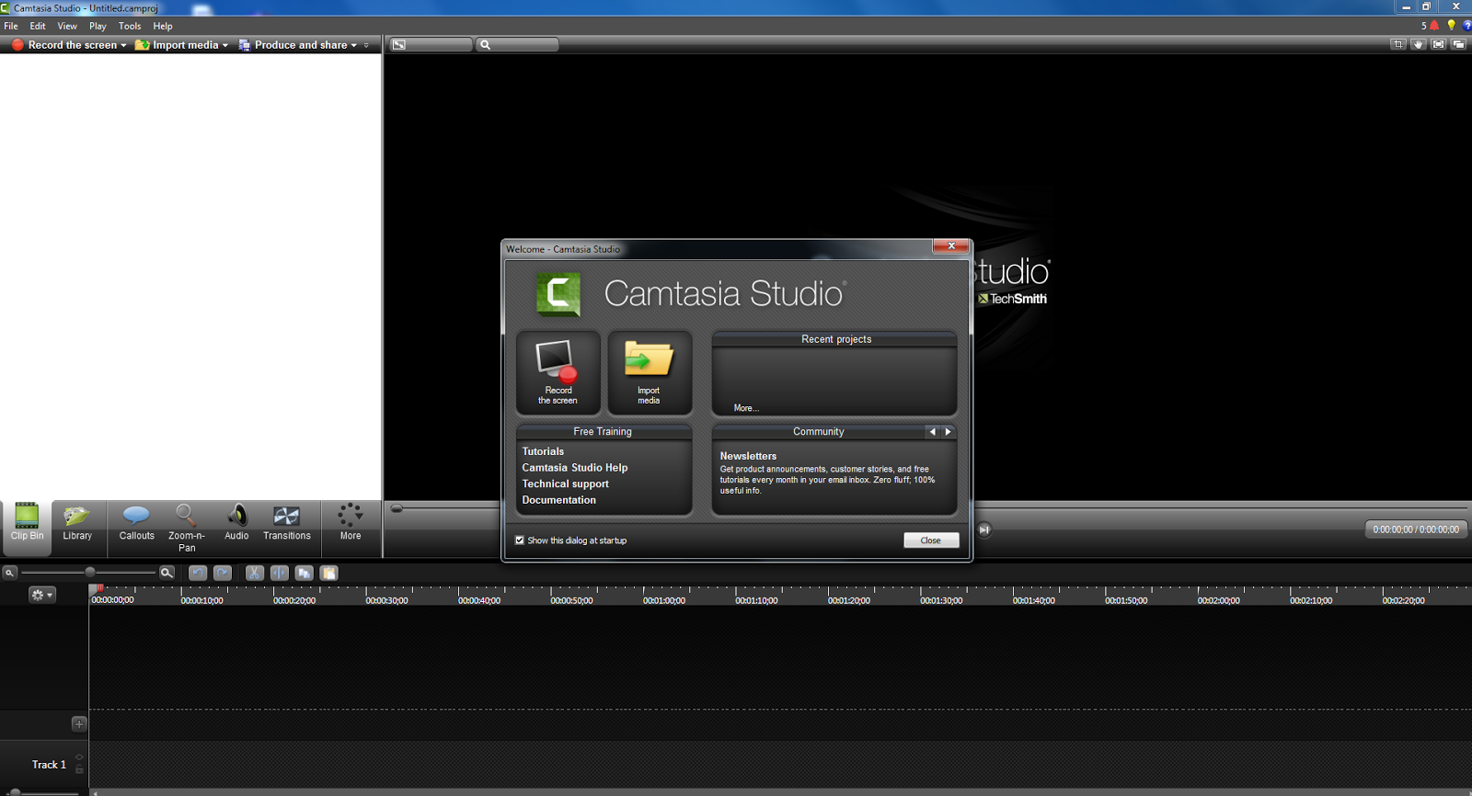The width and height of the screenshot is (1472, 796).
Task: Open the Play menu
Action: [98, 26]
